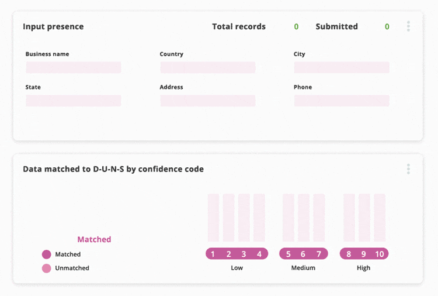Viewport: 438px width, 296px height.
Task: Click the Submitted count value
Action: click(387, 26)
